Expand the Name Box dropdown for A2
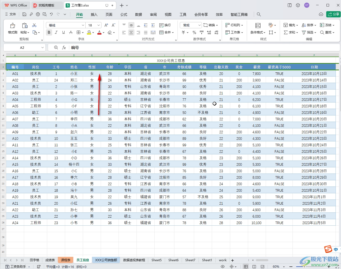 tap(42, 47)
